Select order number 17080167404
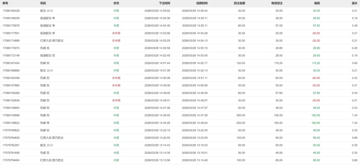360x165 pixels. tap(11, 63)
